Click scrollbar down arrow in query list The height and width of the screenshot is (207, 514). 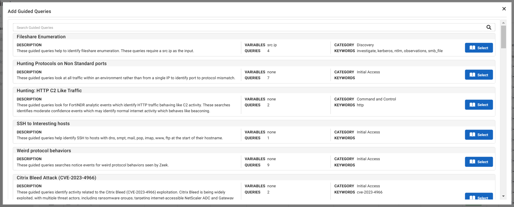[503, 196]
